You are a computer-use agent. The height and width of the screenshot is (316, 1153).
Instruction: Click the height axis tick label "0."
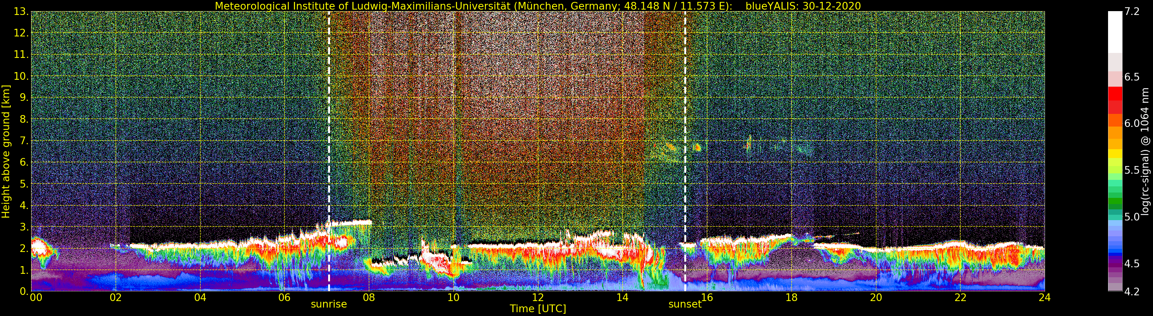pos(25,291)
